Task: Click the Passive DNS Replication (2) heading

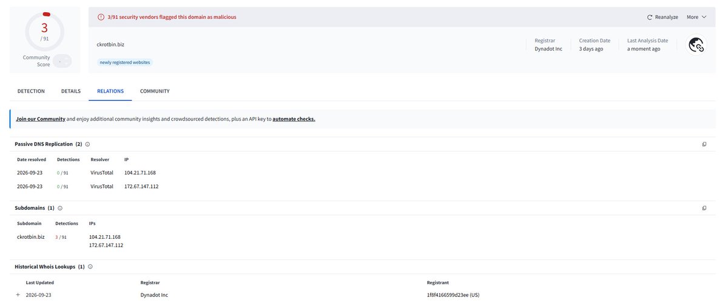Action: click(x=49, y=144)
